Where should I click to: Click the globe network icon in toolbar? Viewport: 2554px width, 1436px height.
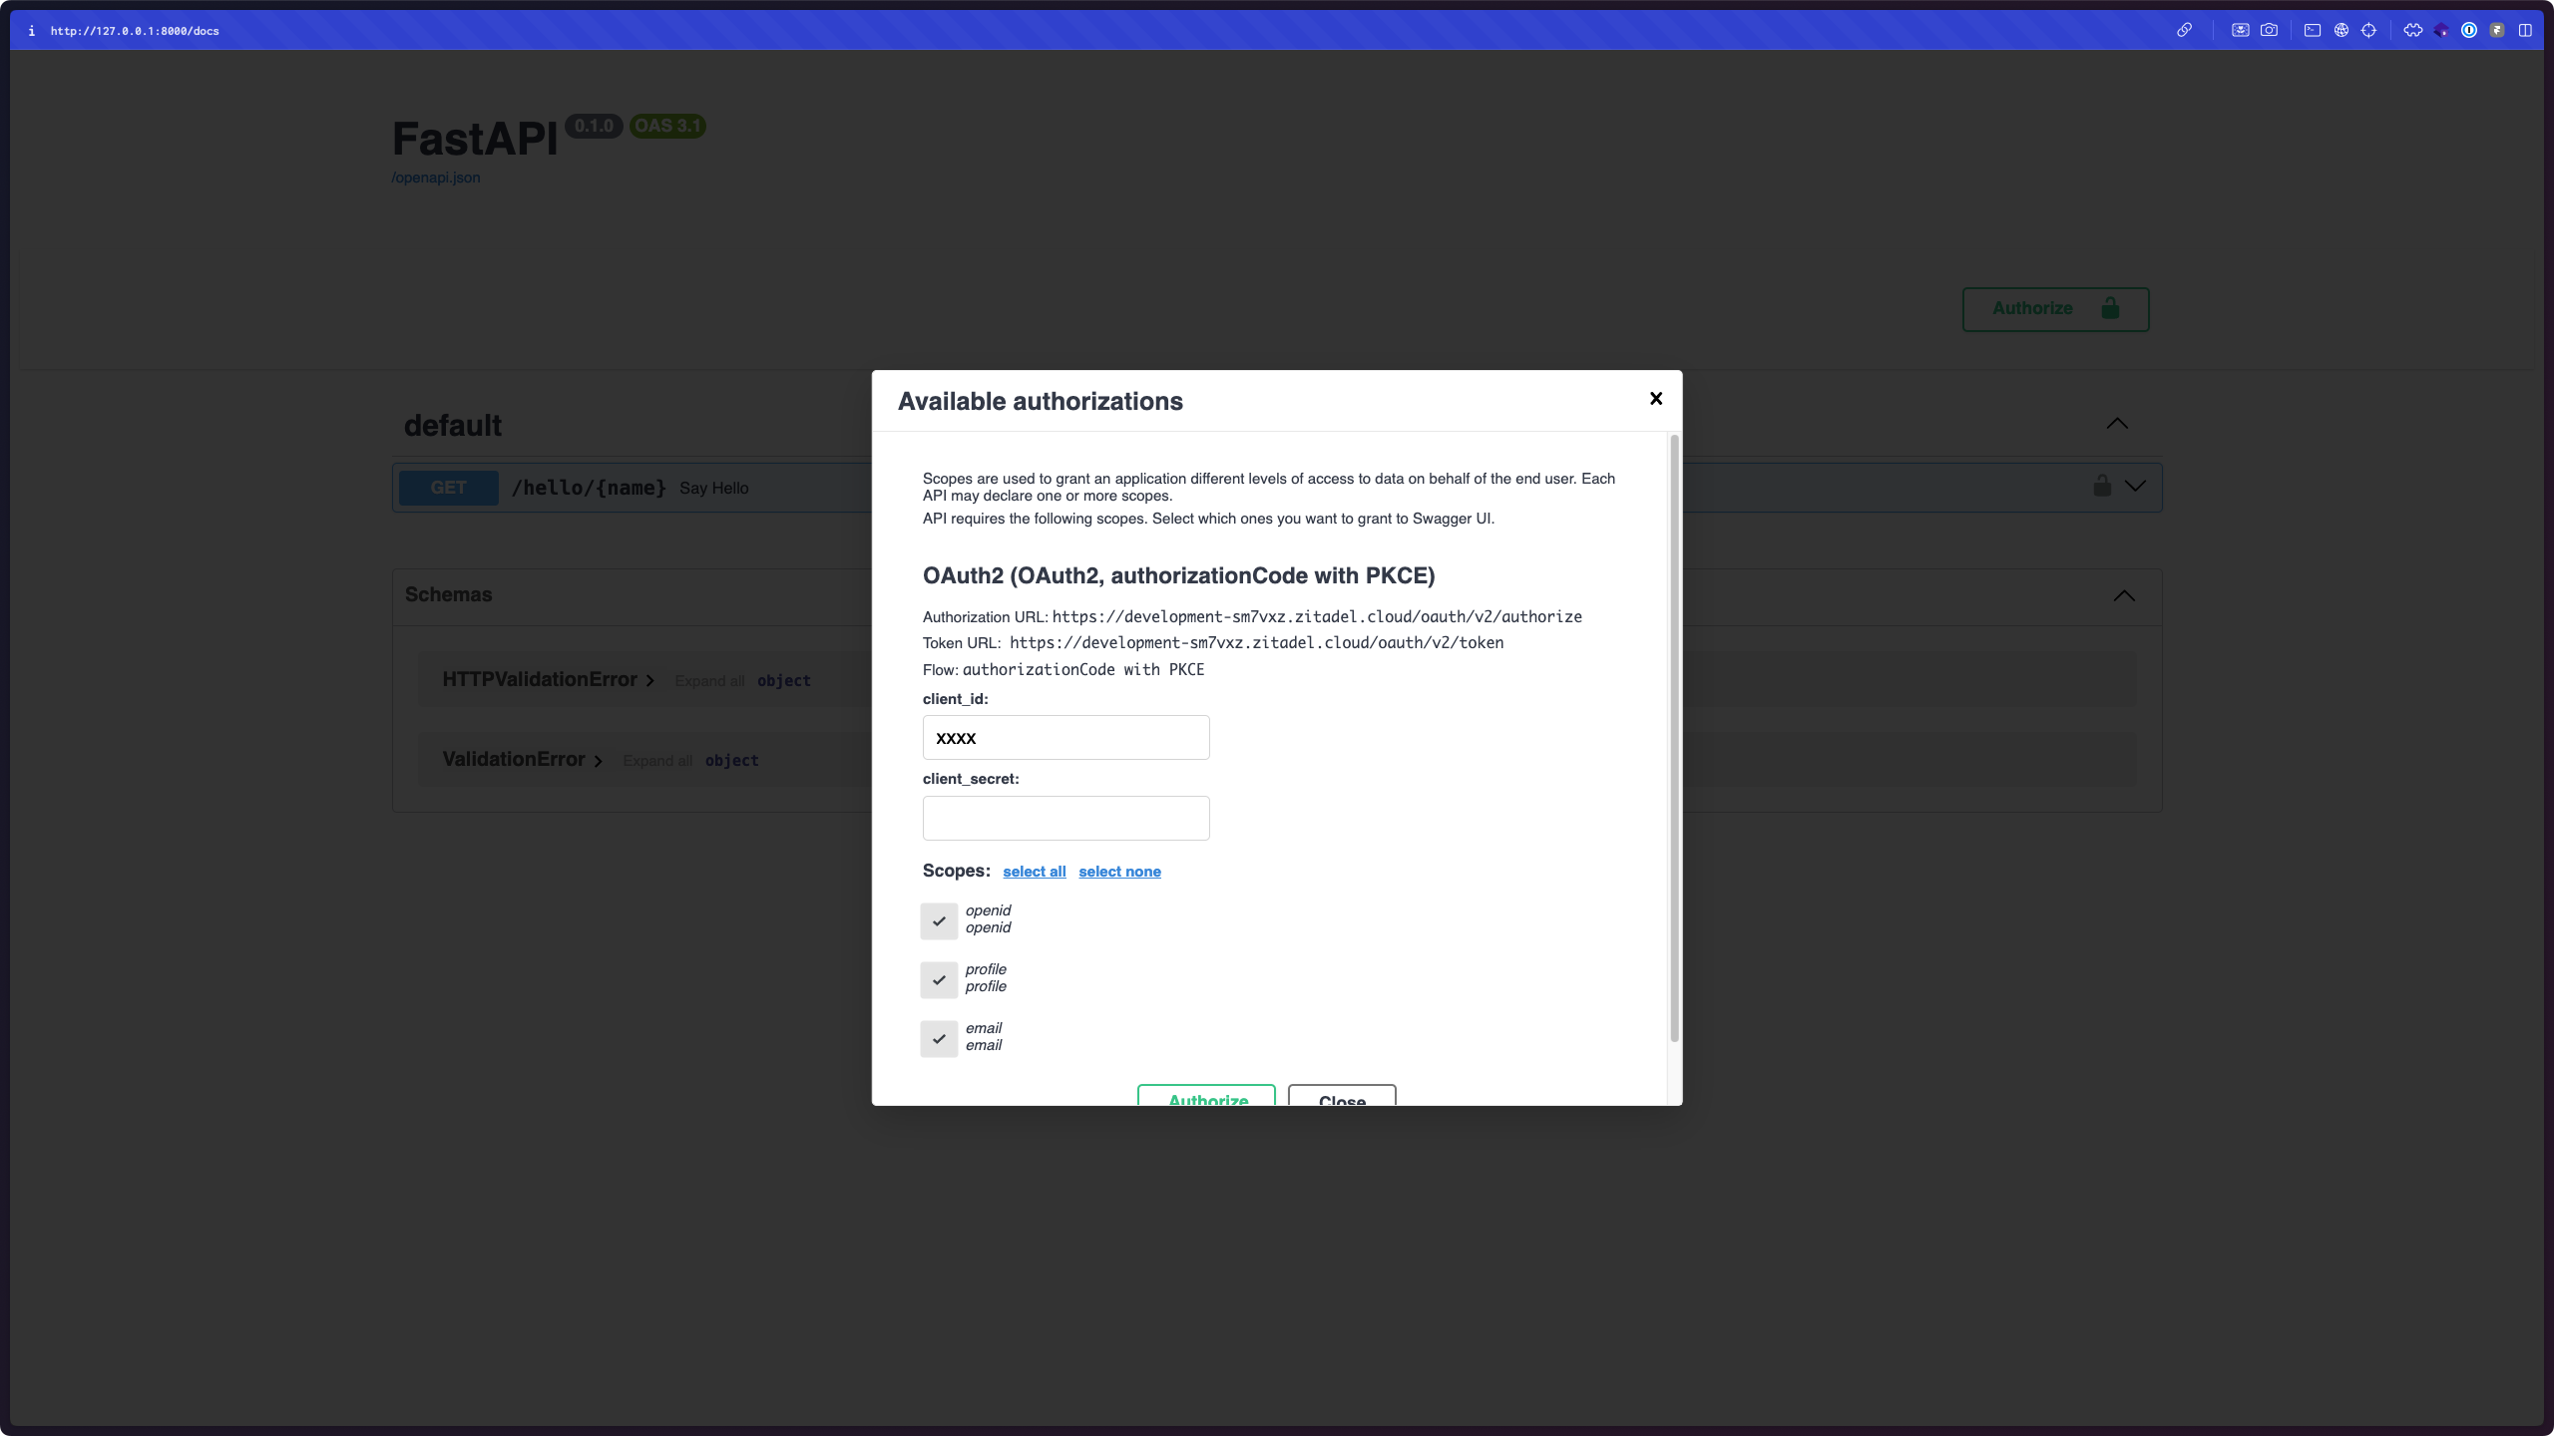point(2341,30)
